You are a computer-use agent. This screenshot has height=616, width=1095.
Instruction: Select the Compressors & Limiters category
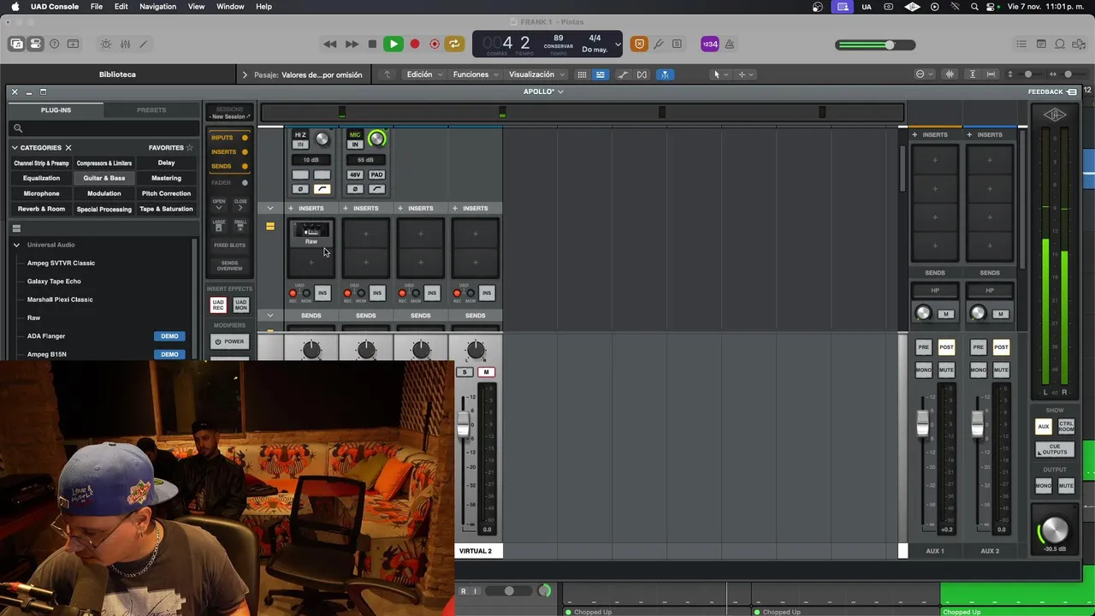coord(104,163)
